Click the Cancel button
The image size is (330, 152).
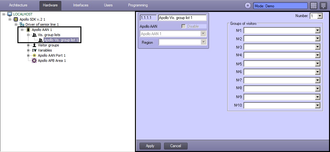pos(176,146)
